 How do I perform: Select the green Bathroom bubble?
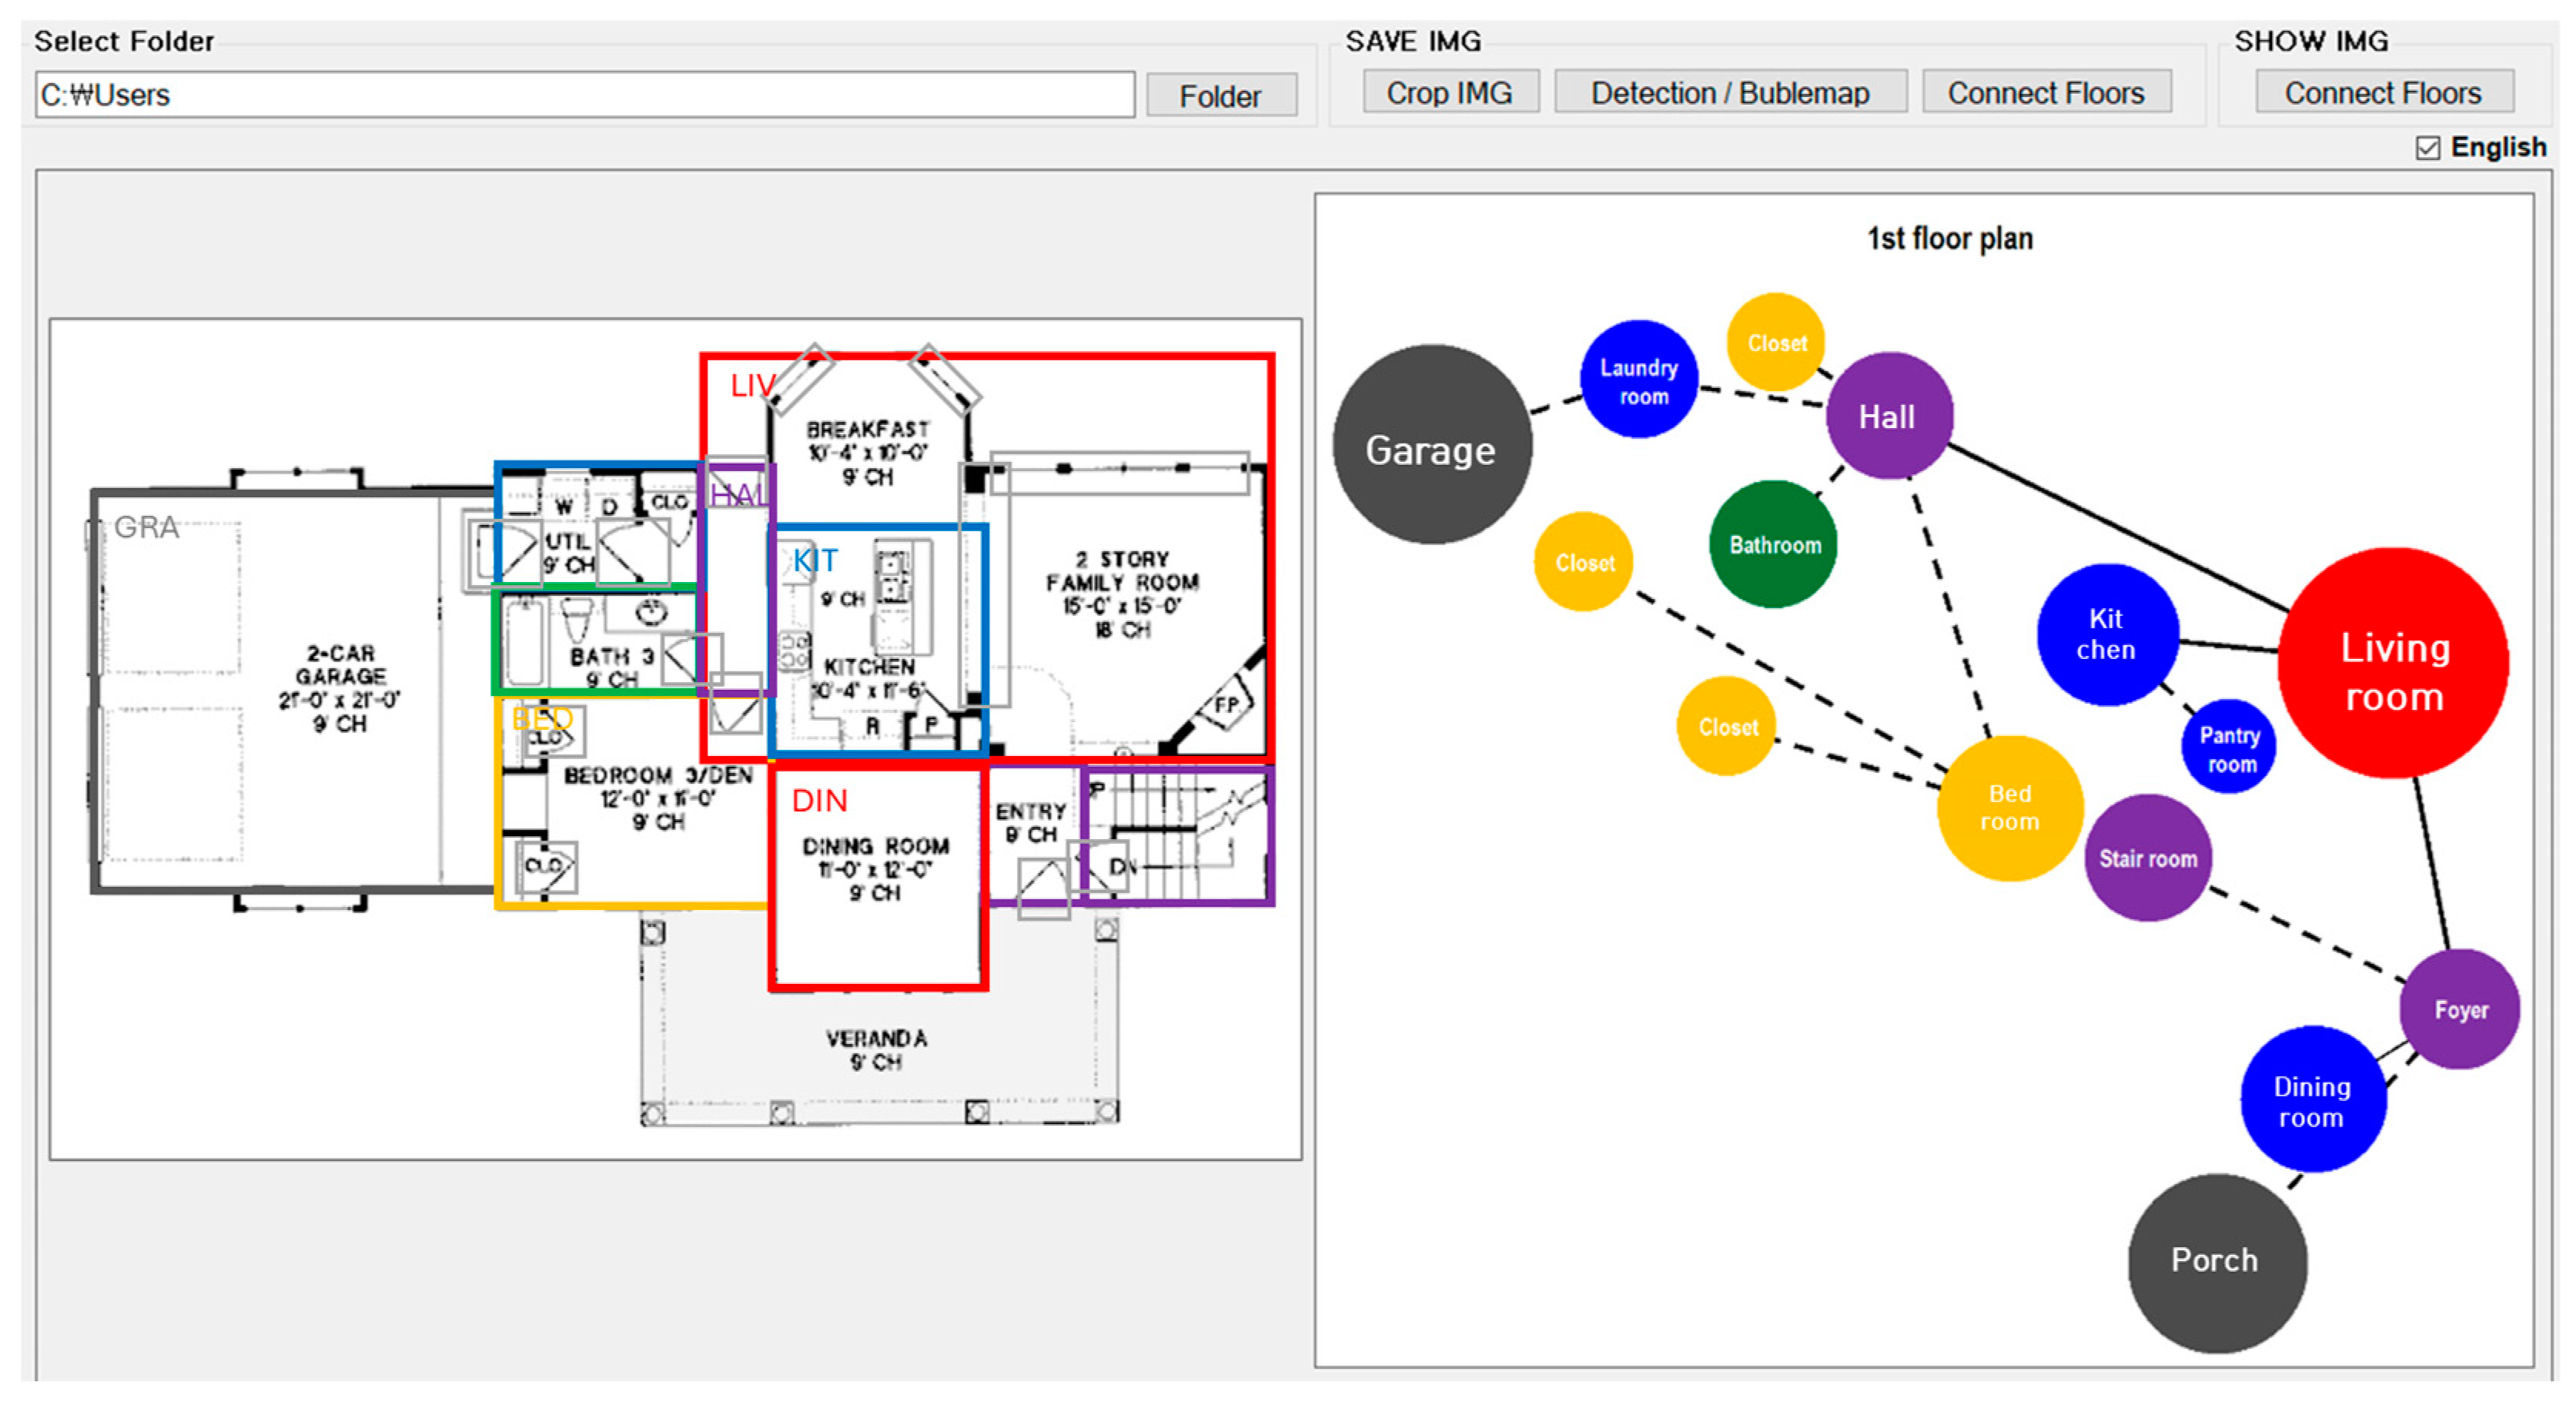pos(1774,545)
